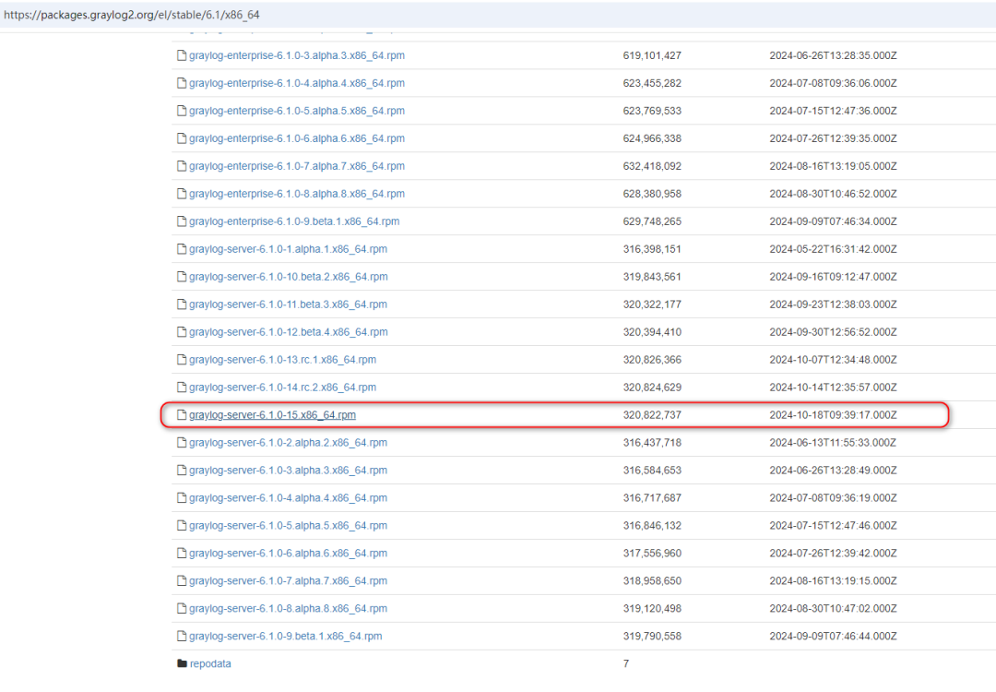Click file icon beside graylog-server-6.1.0-9.beta.1
Screen dimensions: 996x692
[182, 636]
